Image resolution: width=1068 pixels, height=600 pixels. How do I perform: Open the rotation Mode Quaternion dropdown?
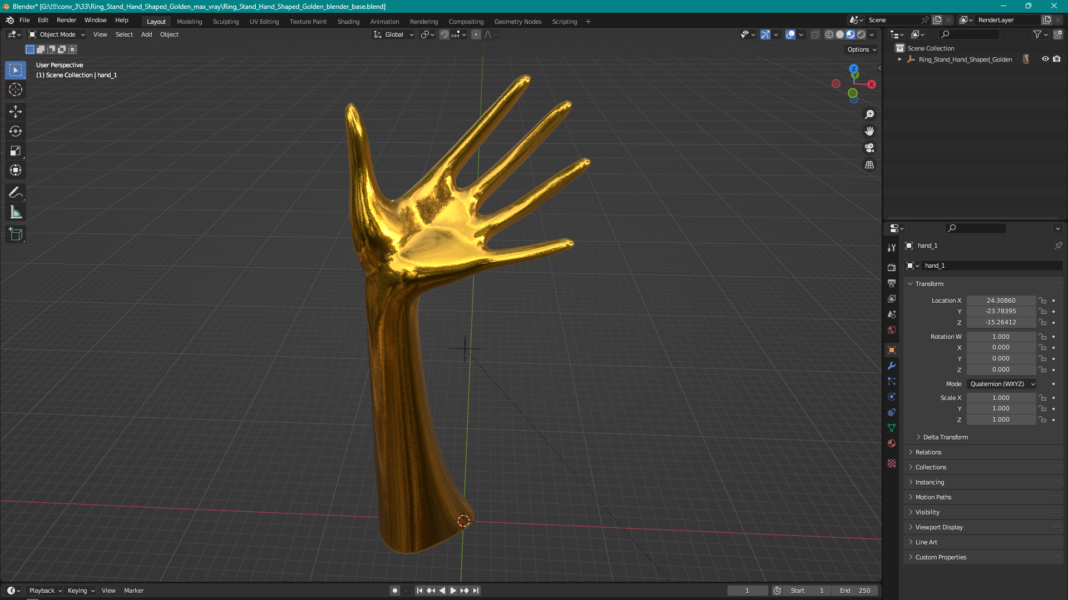[1002, 384]
